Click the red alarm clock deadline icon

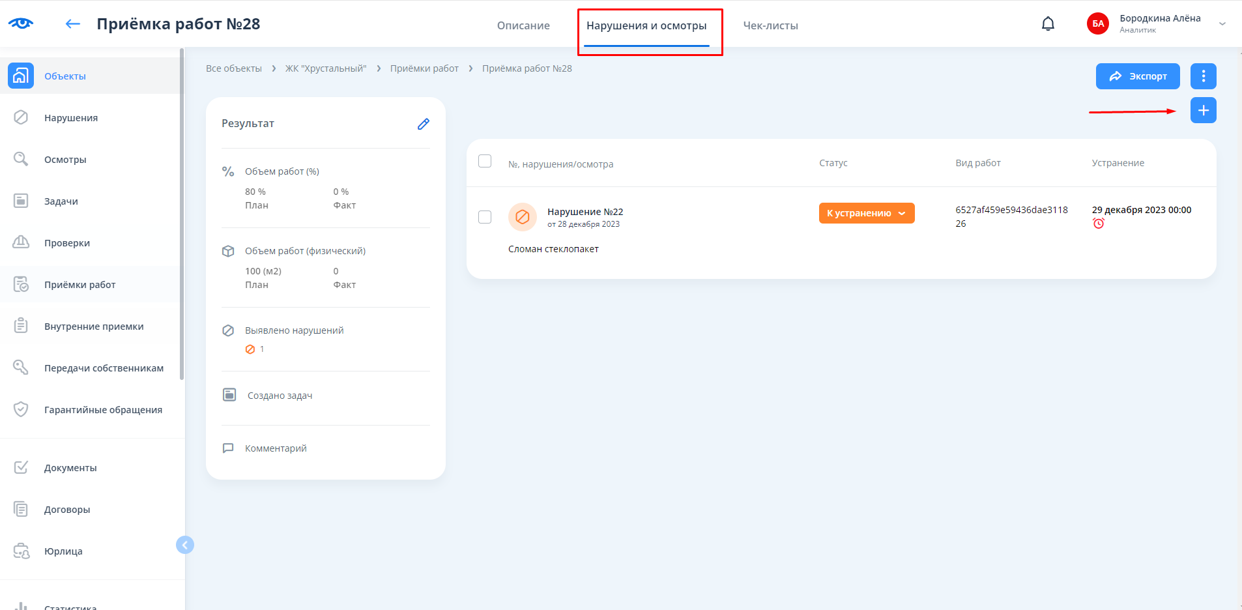coord(1099,224)
